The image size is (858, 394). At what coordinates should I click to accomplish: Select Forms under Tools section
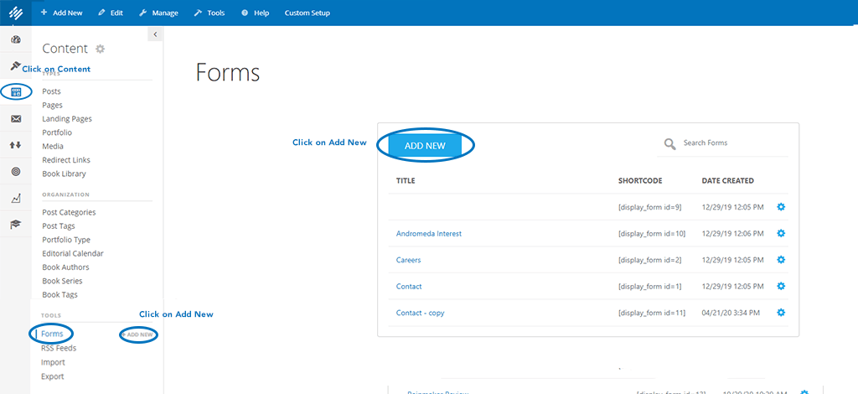[52, 334]
